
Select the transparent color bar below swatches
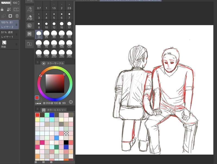click(x=38, y=103)
